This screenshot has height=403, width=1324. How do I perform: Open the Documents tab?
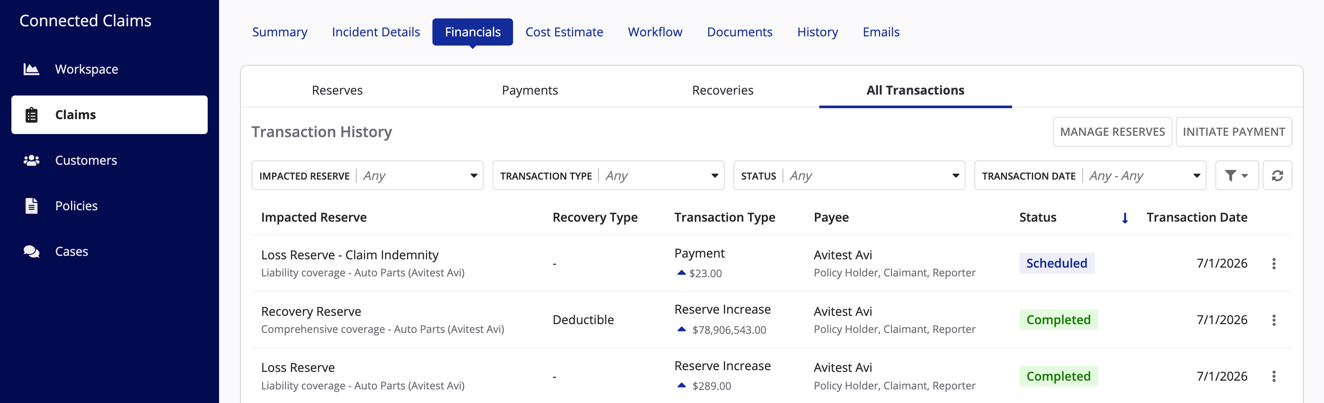pos(740,32)
